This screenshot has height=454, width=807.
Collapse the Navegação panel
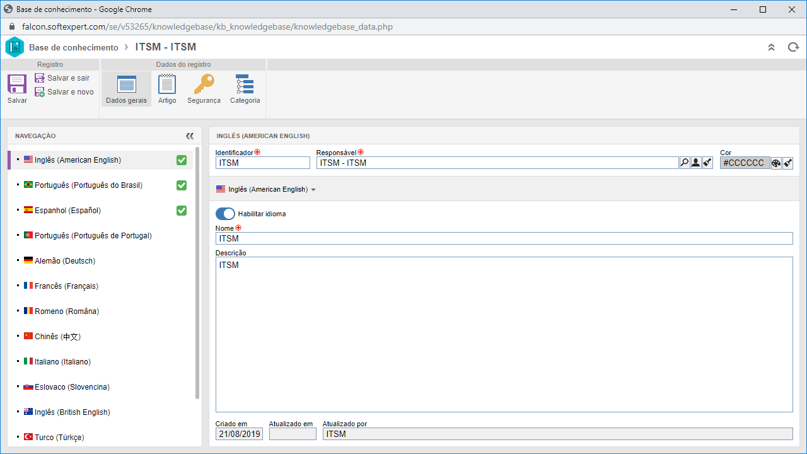click(x=190, y=136)
